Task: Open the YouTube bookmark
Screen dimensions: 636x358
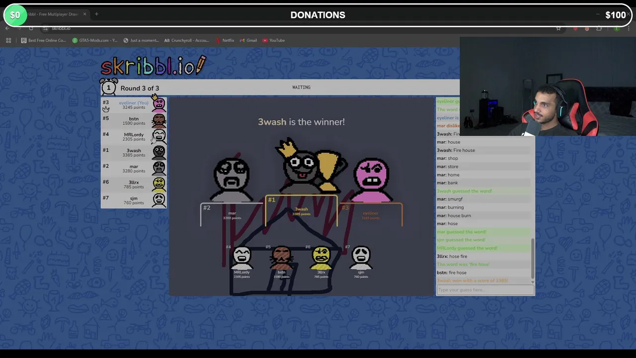Action: [x=273, y=40]
